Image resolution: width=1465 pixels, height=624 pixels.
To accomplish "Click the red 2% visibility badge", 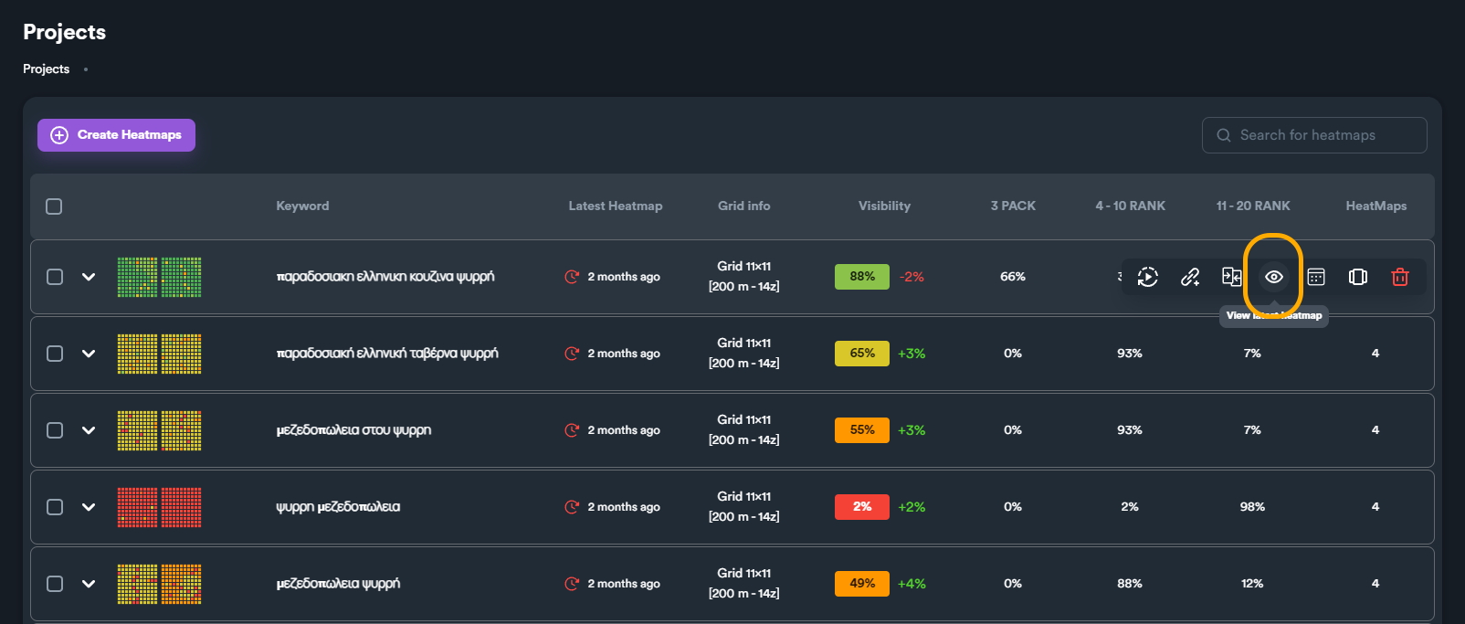I will [x=862, y=507].
